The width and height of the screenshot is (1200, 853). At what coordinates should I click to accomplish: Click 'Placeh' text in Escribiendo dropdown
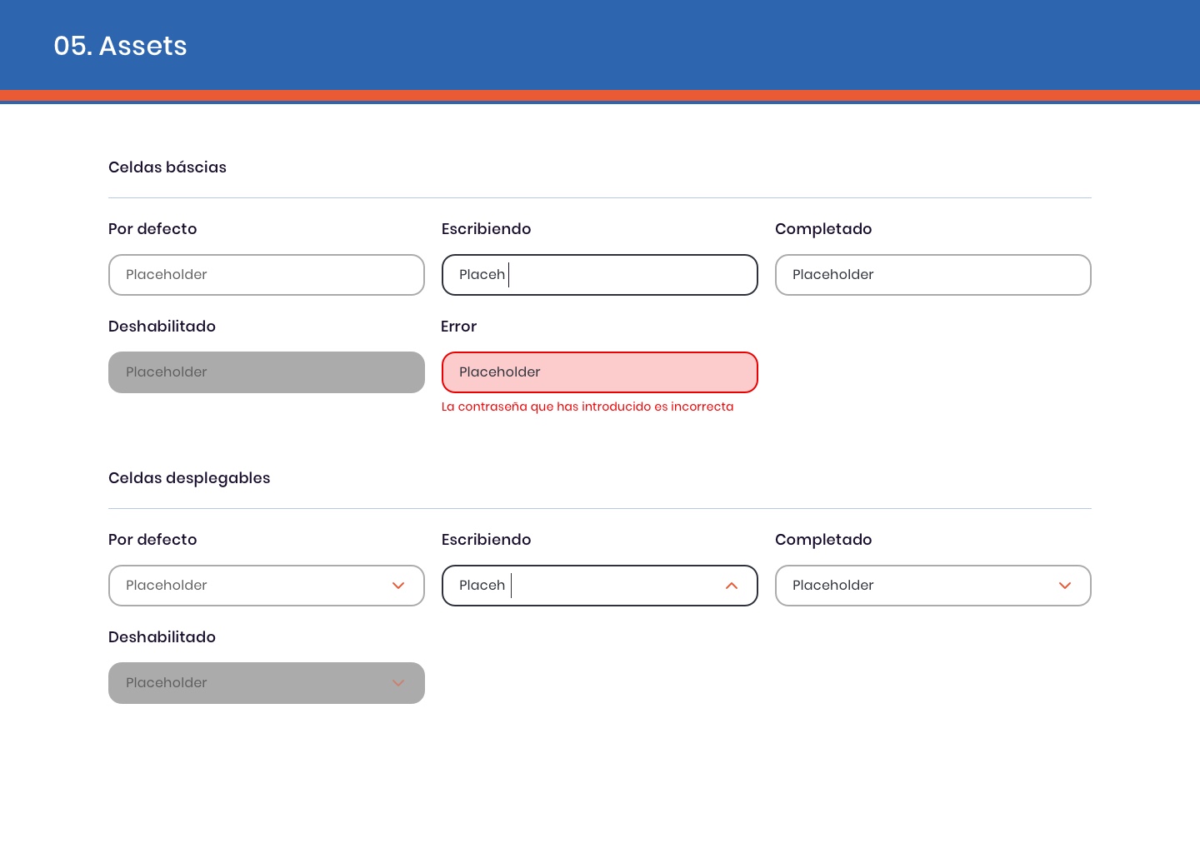(x=482, y=586)
